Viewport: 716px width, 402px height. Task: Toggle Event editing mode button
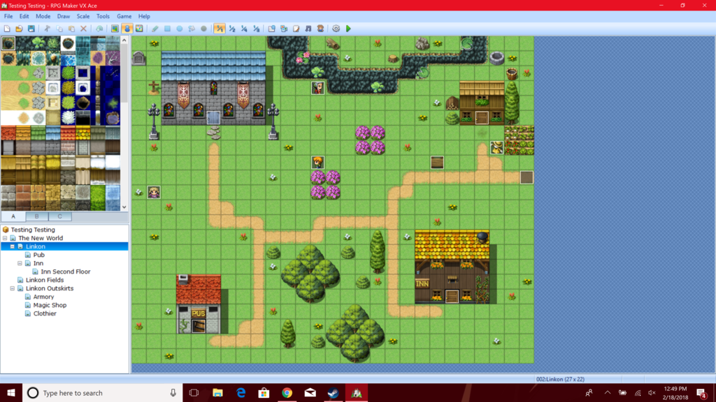click(x=127, y=29)
